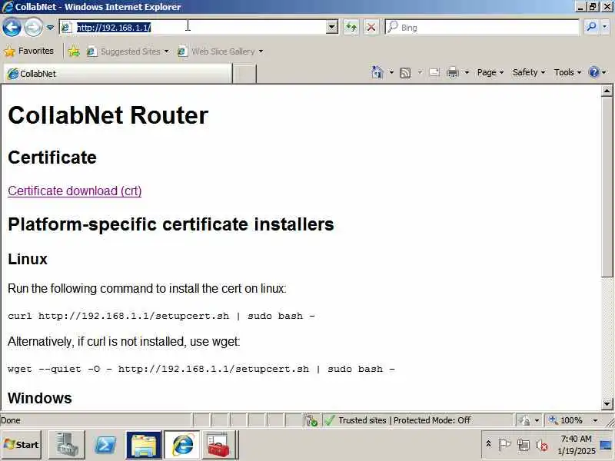Screen dimensions: 615x461
Task: Show hidden tray icons arrow
Action: click(x=489, y=444)
